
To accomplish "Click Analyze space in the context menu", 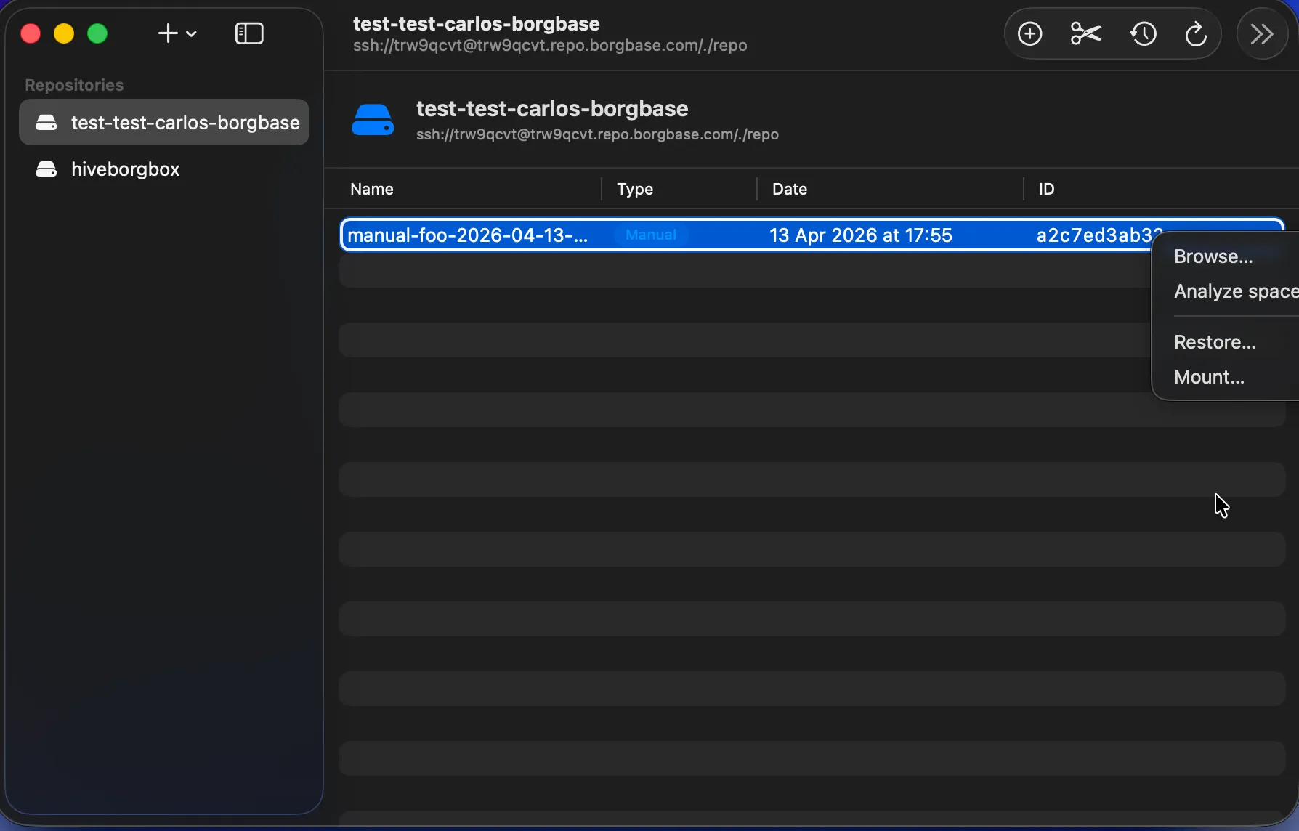I will pos(1234,291).
